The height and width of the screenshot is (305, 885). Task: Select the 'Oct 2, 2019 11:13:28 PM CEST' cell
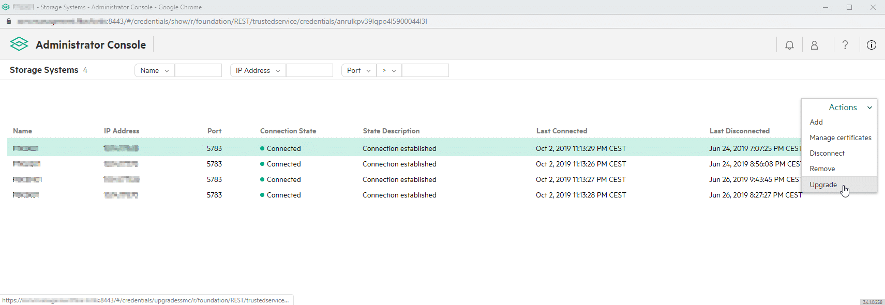click(581, 195)
